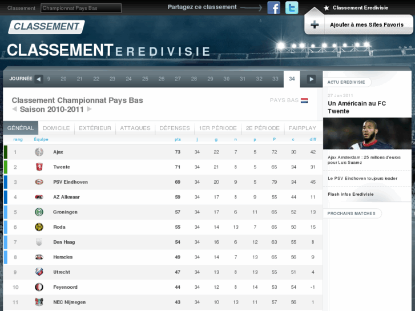This screenshot has height=311, width=415.
Task: Switch to previous season arrow
Action: (x=15, y=109)
